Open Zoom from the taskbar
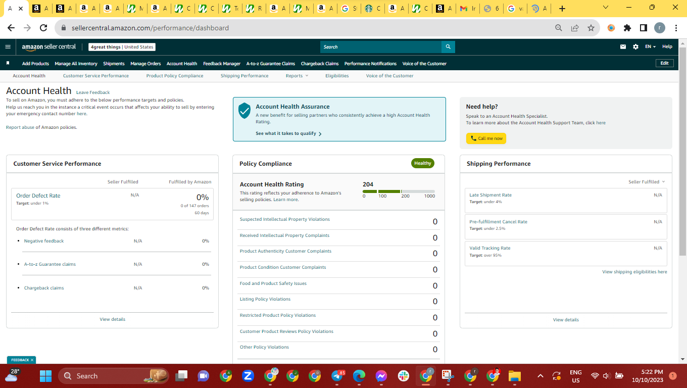Image resolution: width=687 pixels, height=388 pixels. pos(248,376)
